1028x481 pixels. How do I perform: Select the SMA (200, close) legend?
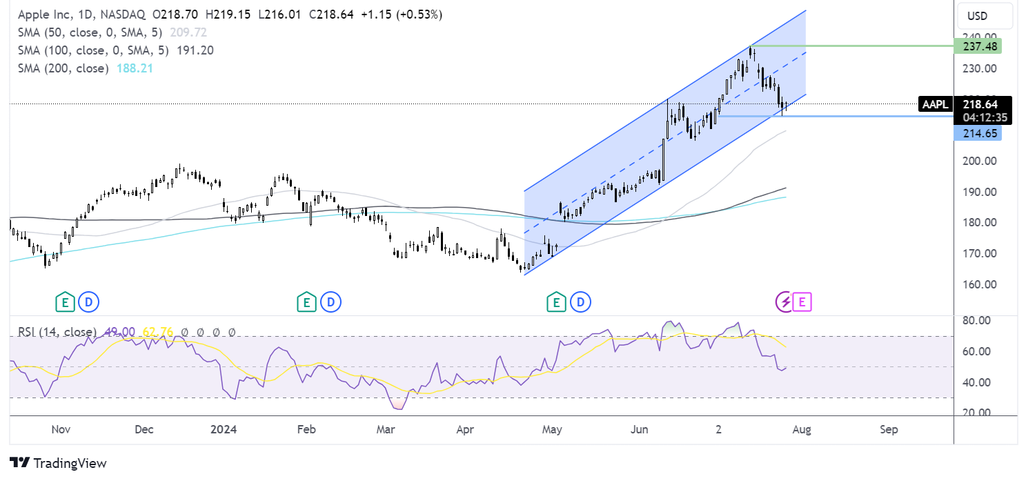pyautogui.click(x=63, y=68)
